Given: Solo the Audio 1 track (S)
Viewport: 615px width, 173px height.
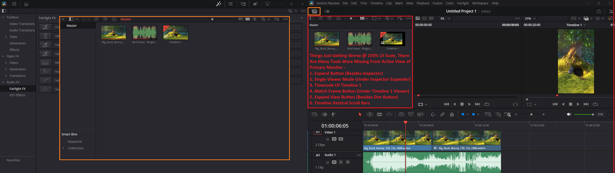Looking at the screenshot, I should pos(341,162).
